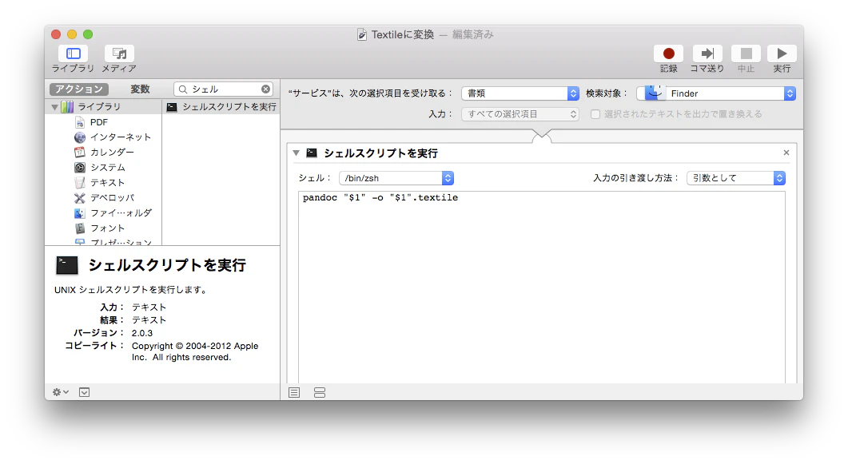
Task: Switch to the 変数 tab
Action: click(x=140, y=89)
